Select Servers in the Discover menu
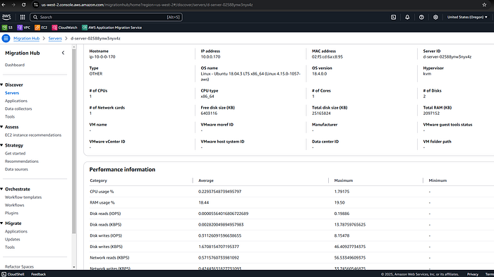Image resolution: width=494 pixels, height=277 pixels. (x=12, y=93)
